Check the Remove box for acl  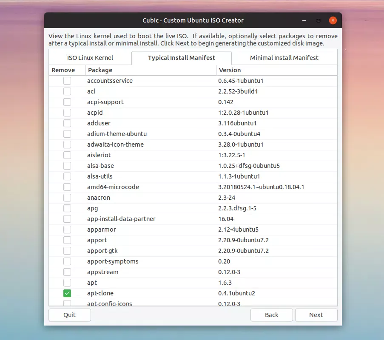coord(67,91)
